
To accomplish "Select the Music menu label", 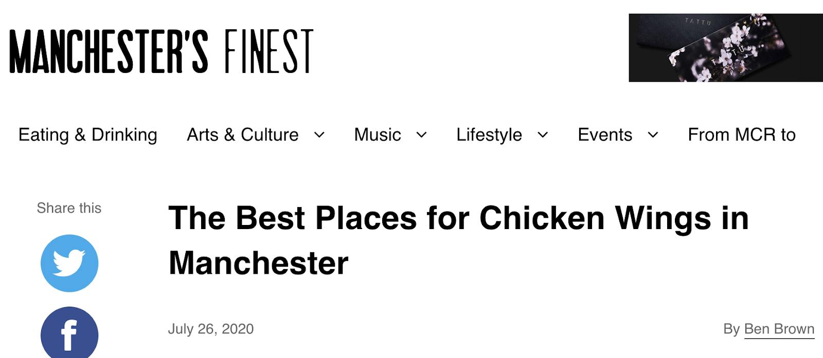I will [x=378, y=135].
